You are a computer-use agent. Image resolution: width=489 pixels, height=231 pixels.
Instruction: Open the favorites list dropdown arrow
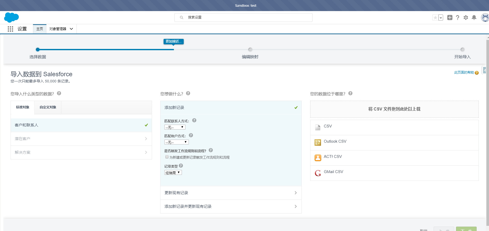441,18
